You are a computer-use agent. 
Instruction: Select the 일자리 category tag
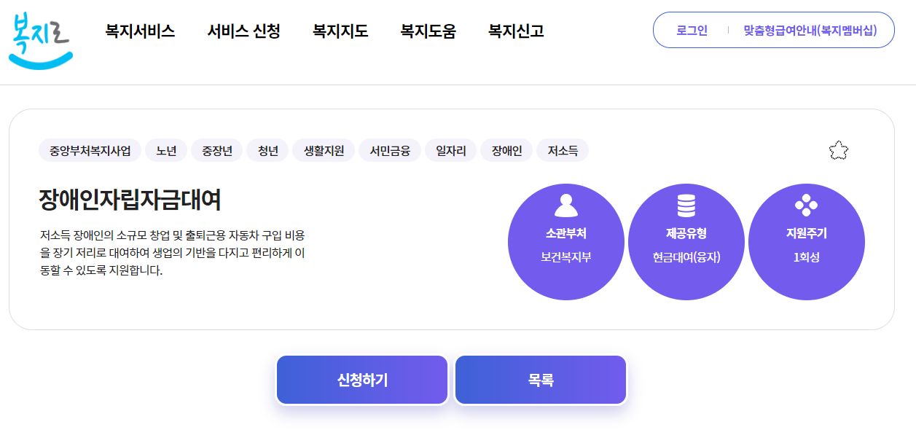tap(450, 149)
